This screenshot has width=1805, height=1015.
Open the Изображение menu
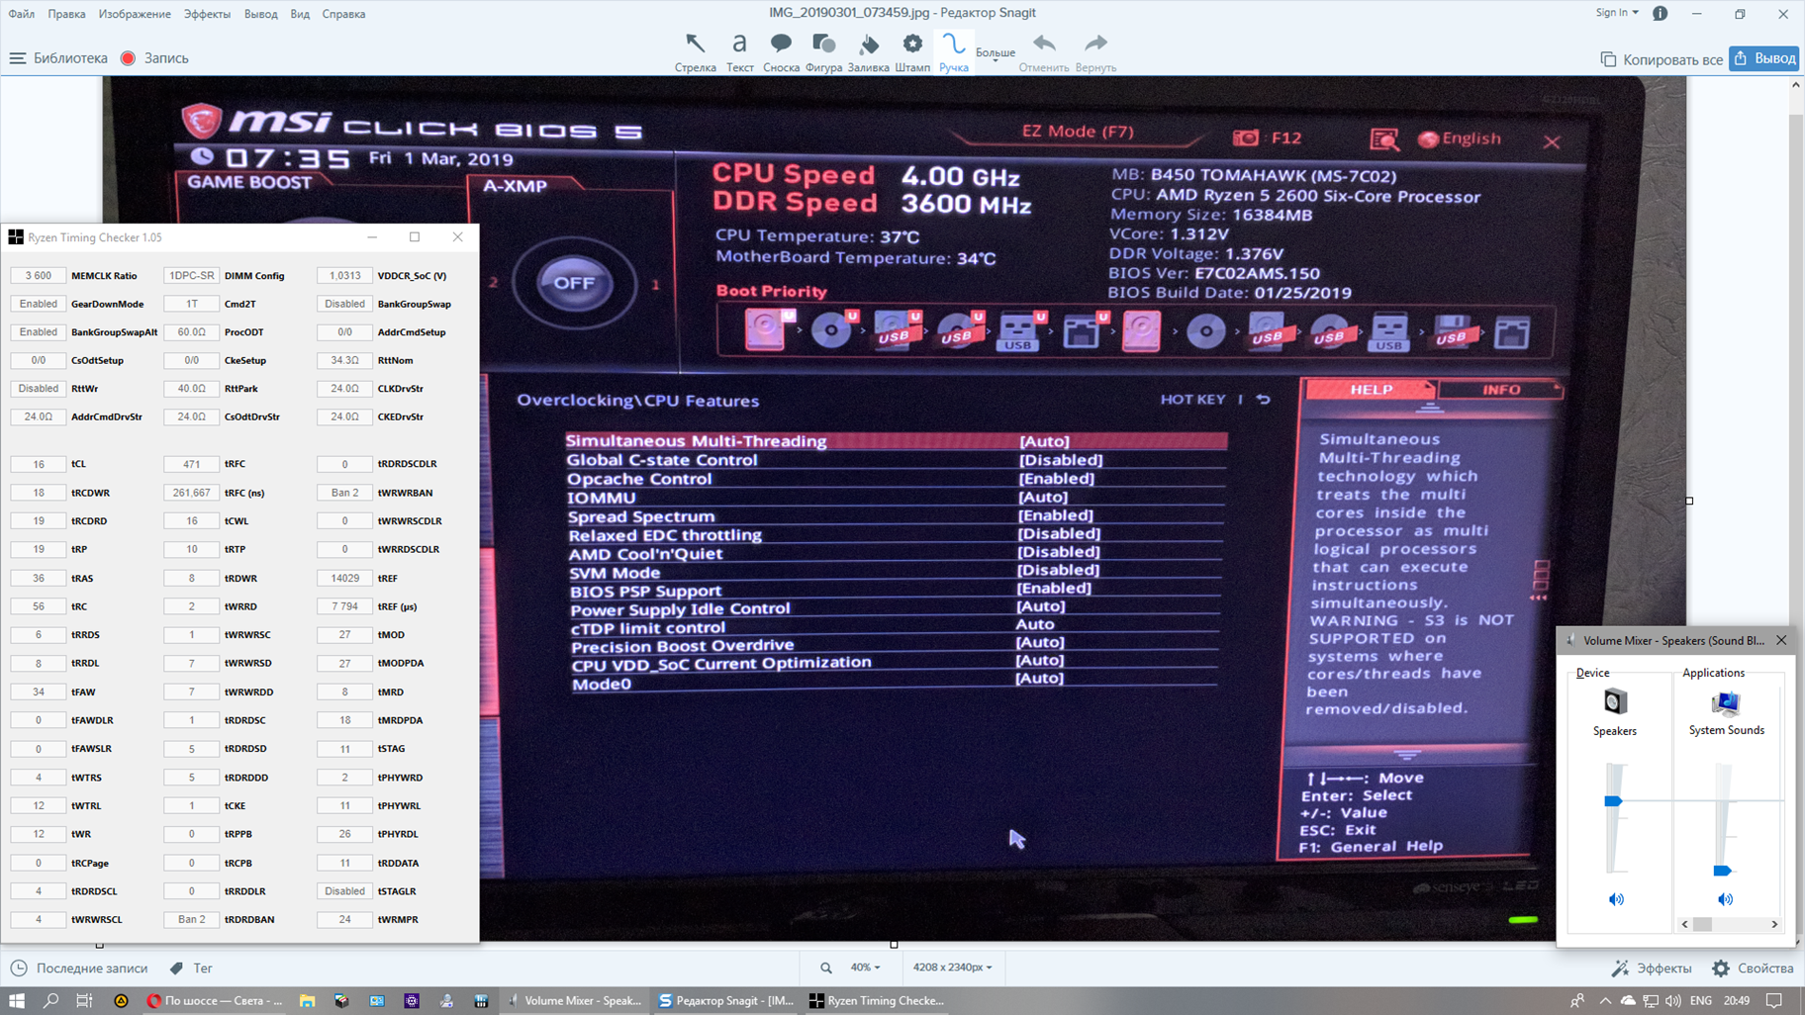click(135, 14)
